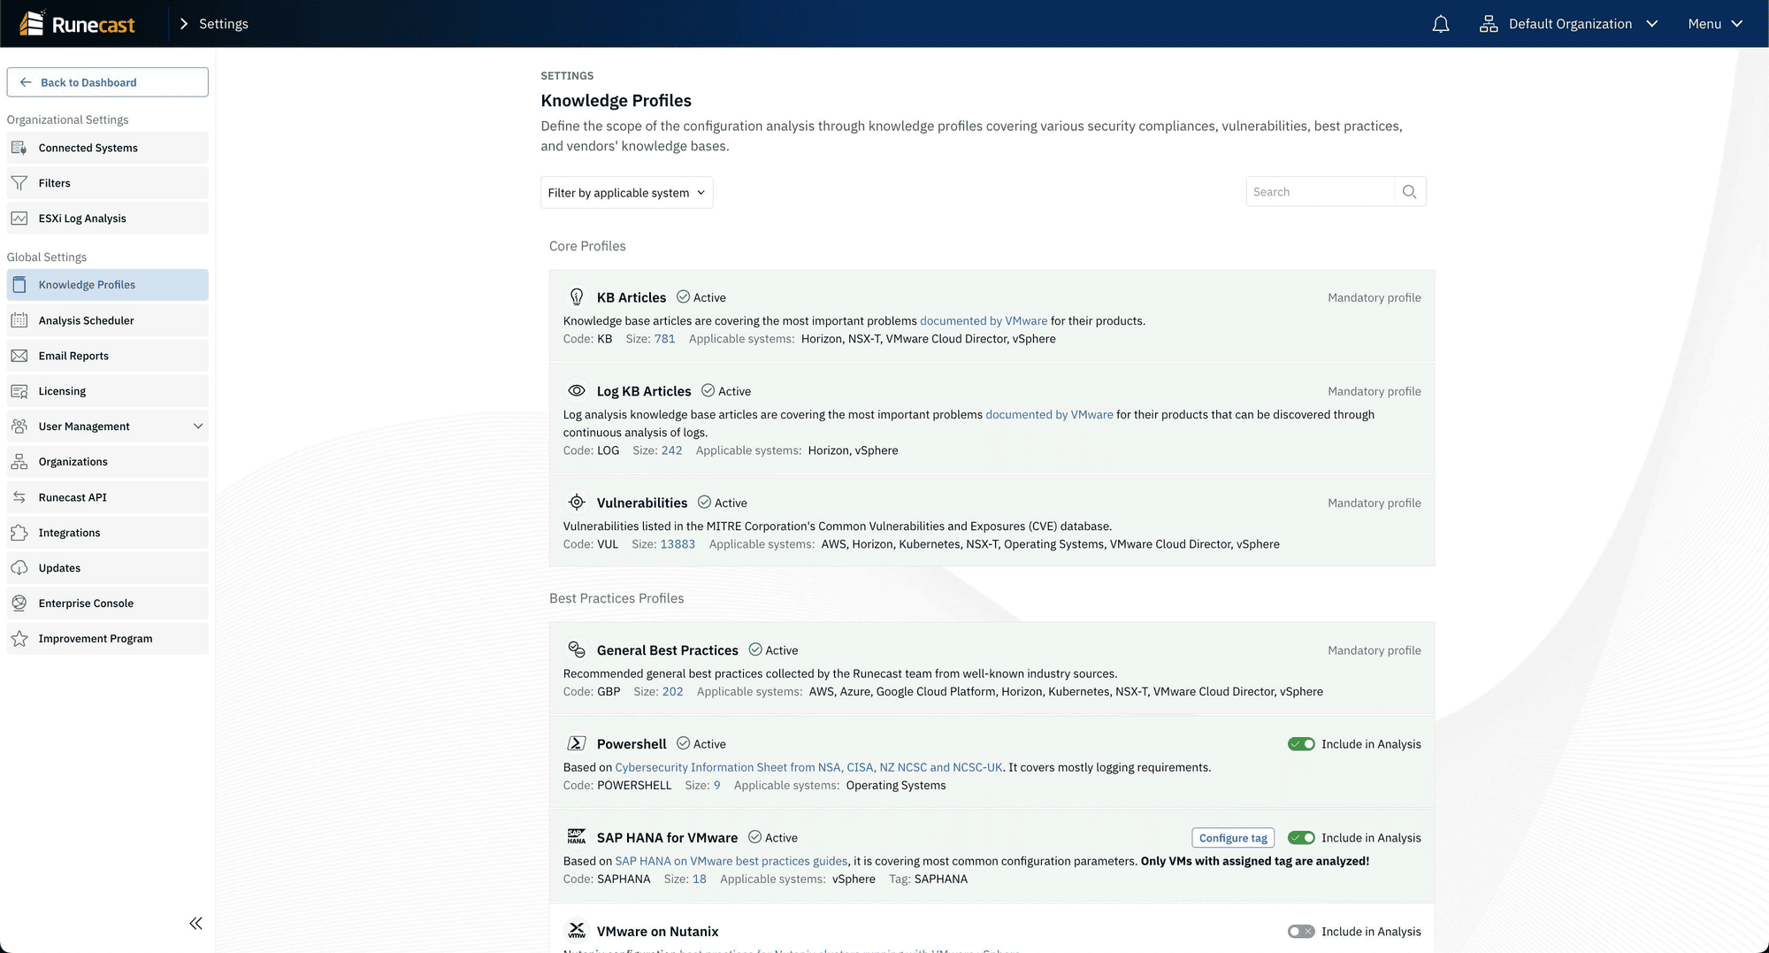Open the Menu dropdown
The width and height of the screenshot is (1769, 953).
coord(1715,24)
